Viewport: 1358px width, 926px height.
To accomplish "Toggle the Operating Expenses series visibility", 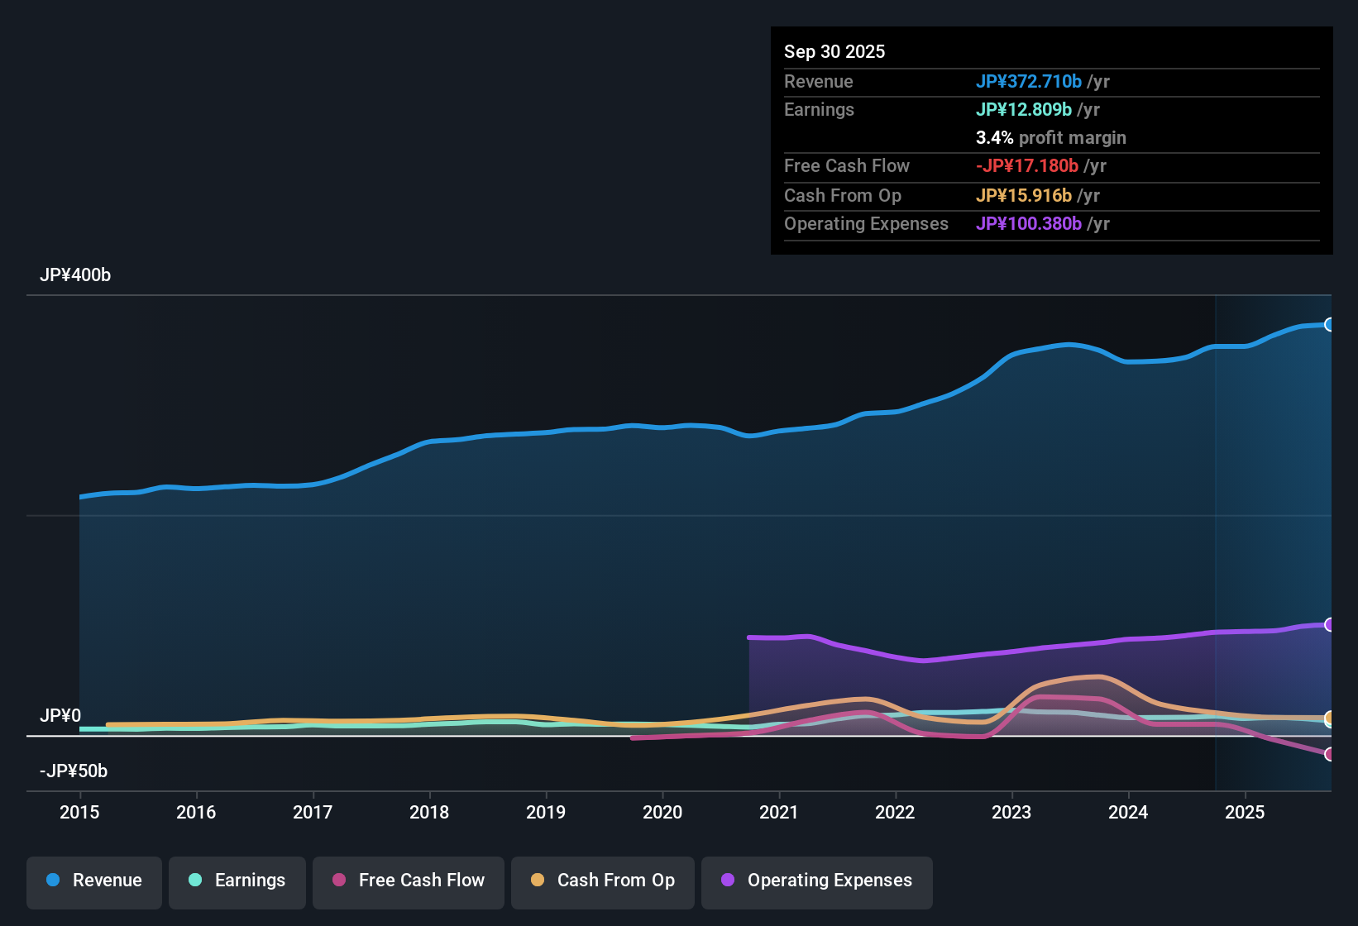I will [x=816, y=881].
